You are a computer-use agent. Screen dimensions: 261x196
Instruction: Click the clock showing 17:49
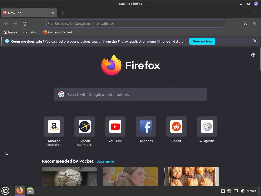click(251, 191)
